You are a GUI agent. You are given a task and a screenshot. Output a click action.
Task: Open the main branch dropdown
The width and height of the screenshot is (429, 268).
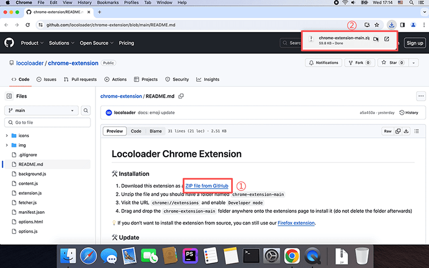(41, 110)
